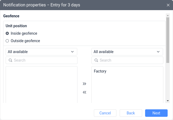Click the add-all double right arrow icon
Image resolution: width=173 pixels, height=120 pixels.
[84, 84]
